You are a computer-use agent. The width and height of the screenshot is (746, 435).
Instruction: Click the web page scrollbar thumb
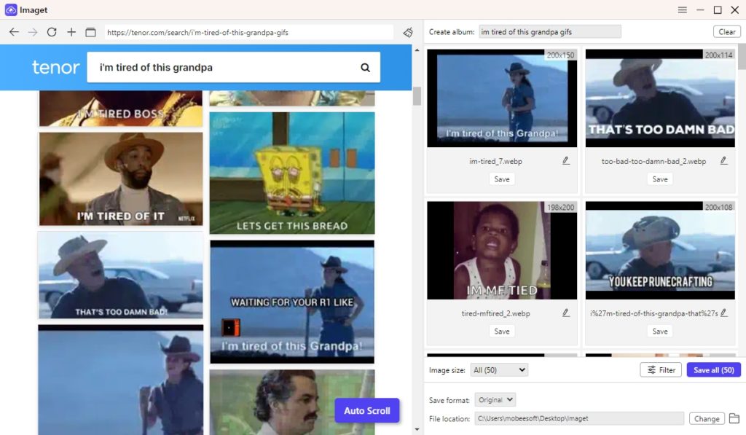pos(417,96)
